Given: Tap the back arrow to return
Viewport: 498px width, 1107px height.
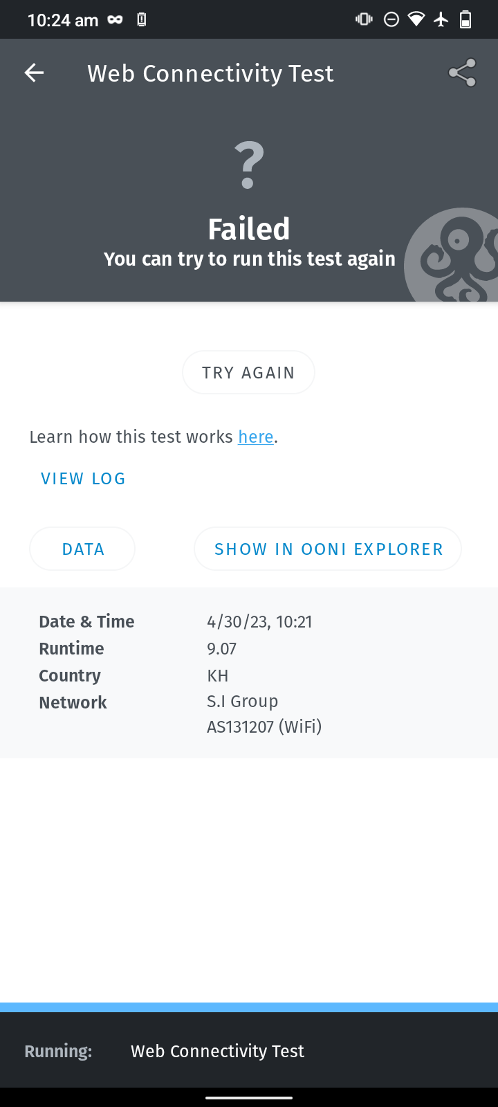Looking at the screenshot, I should pyautogui.click(x=33, y=72).
